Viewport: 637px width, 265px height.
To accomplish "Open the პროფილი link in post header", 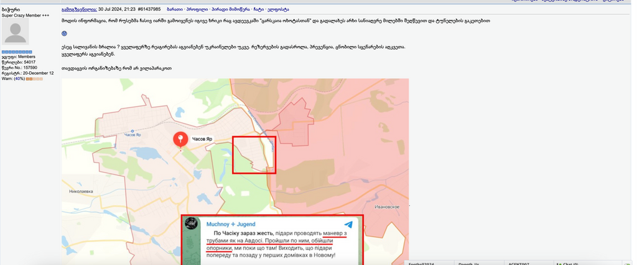I will click(198, 9).
